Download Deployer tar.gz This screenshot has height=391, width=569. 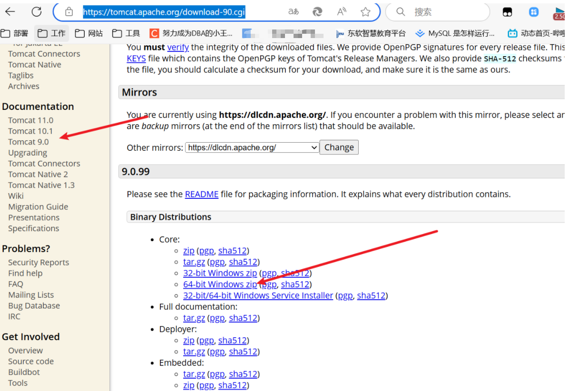tap(194, 352)
